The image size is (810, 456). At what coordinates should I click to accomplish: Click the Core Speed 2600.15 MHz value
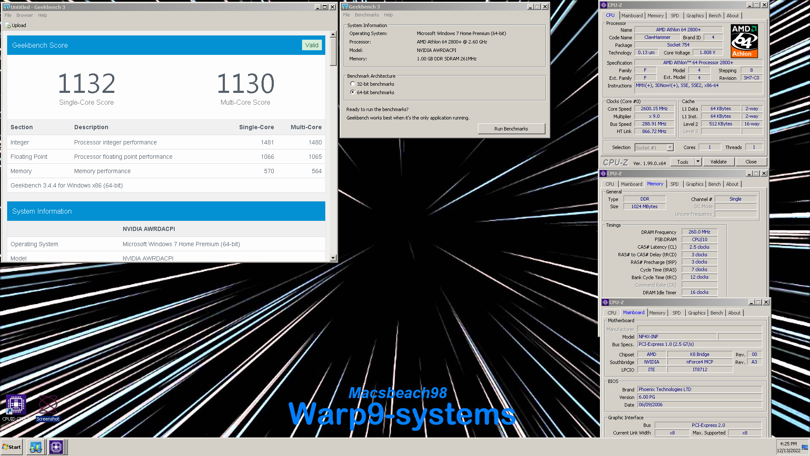pyautogui.click(x=654, y=109)
